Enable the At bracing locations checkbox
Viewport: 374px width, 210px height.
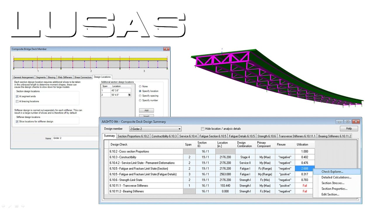(x=17, y=101)
